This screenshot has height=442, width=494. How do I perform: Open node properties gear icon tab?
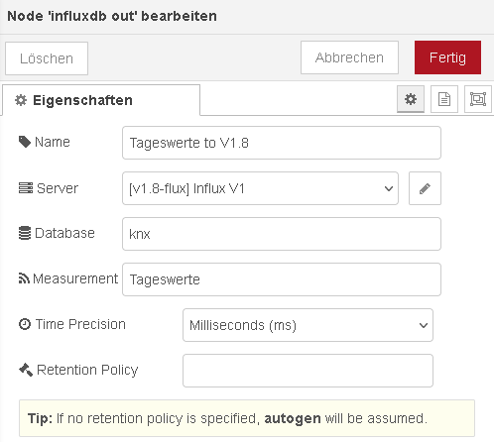coord(411,99)
